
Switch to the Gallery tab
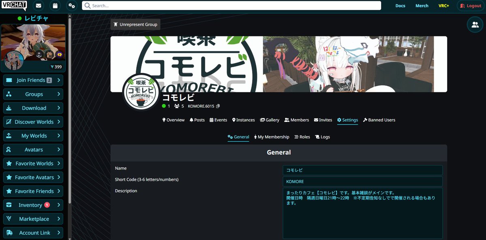click(270, 120)
